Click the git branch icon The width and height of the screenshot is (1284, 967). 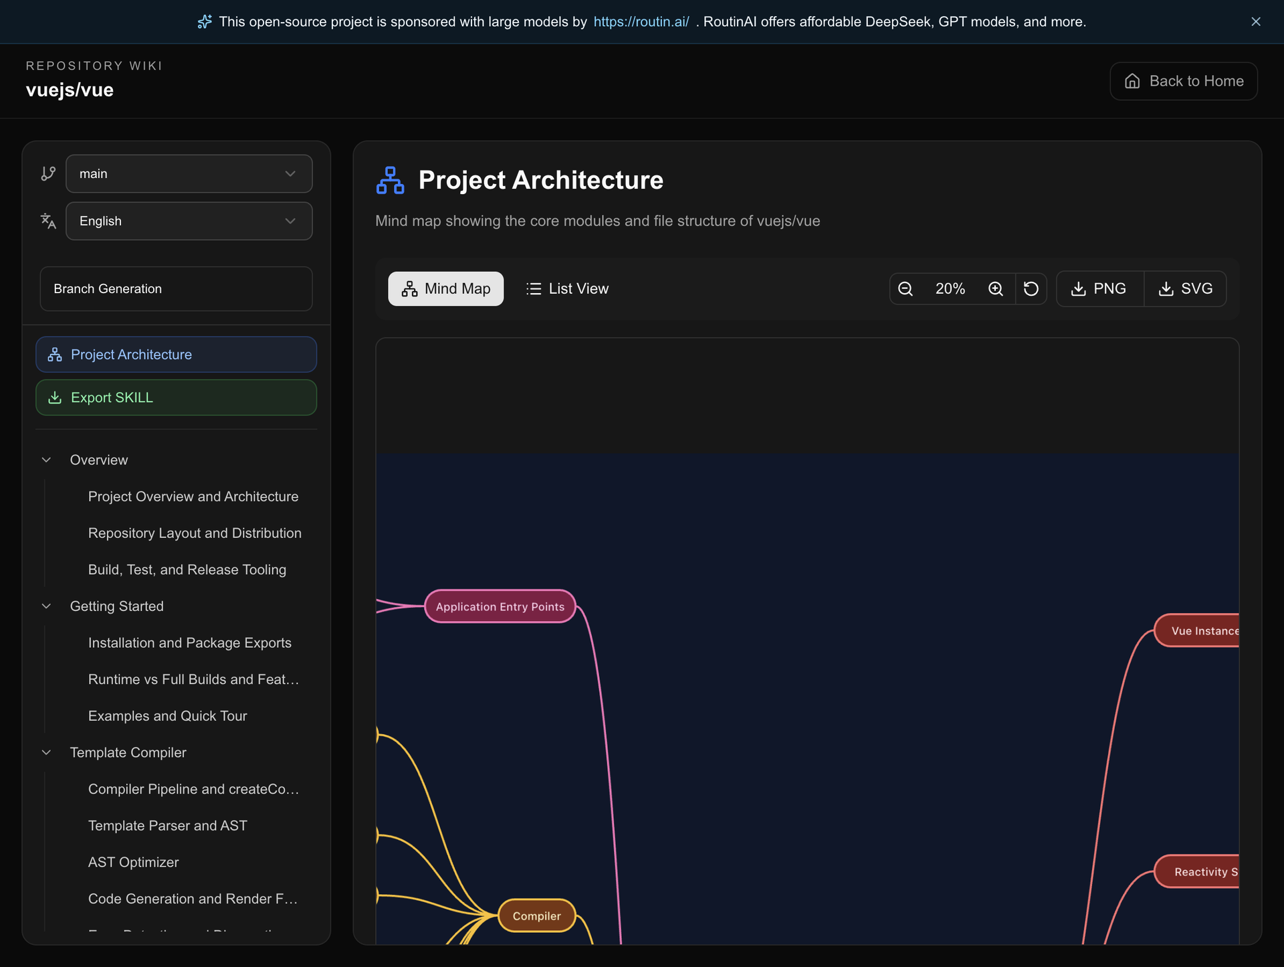tap(48, 173)
